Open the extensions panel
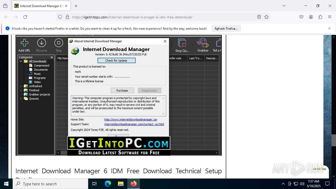Image resolution: width=336 pixels, height=189 pixels. (x=320, y=17)
